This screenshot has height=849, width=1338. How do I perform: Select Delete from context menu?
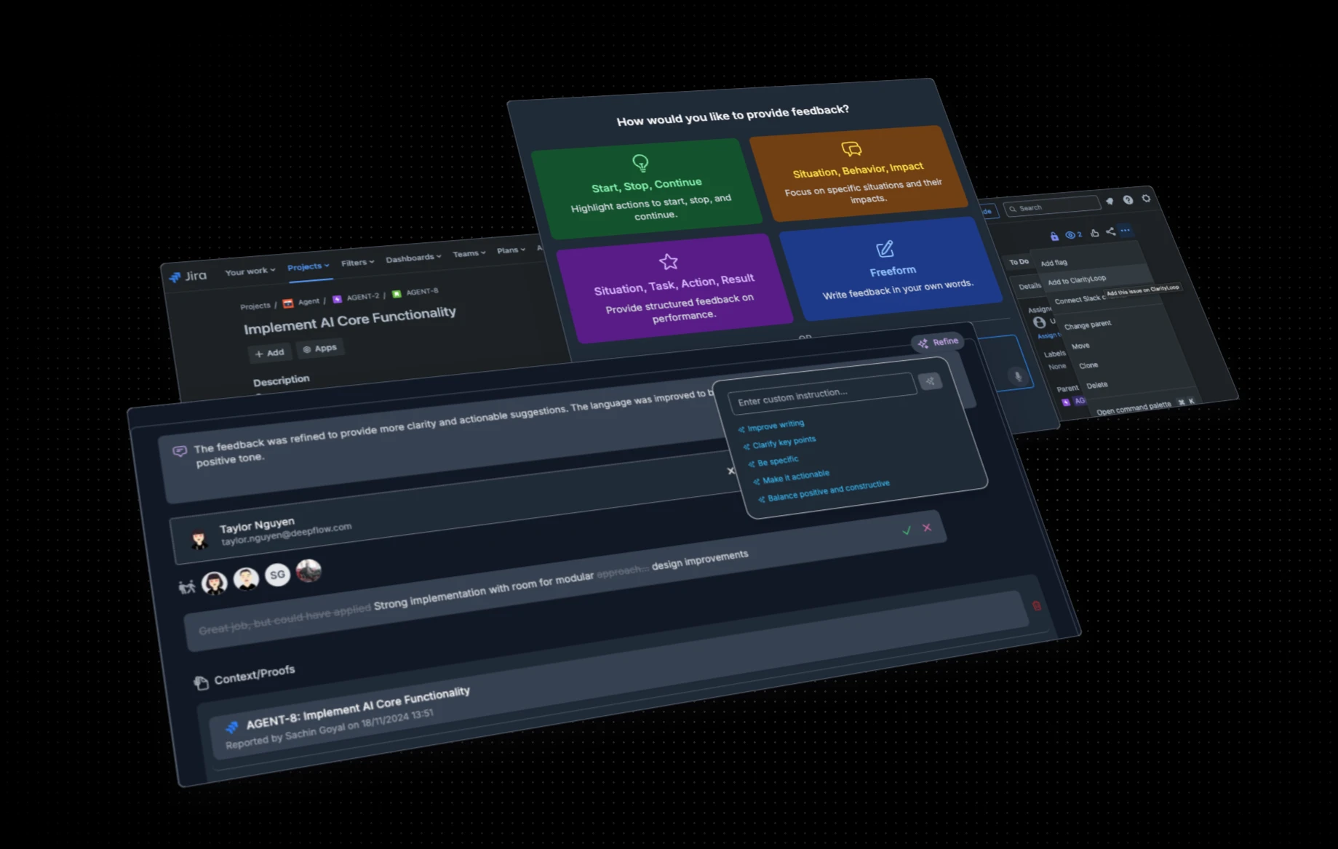point(1097,385)
